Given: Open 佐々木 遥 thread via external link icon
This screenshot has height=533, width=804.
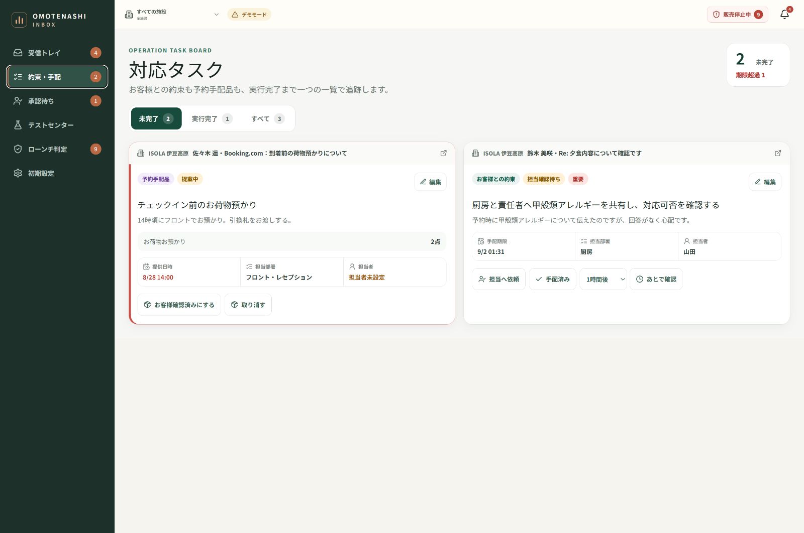Looking at the screenshot, I should coord(443,153).
